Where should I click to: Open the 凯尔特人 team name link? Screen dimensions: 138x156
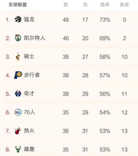click(34, 38)
